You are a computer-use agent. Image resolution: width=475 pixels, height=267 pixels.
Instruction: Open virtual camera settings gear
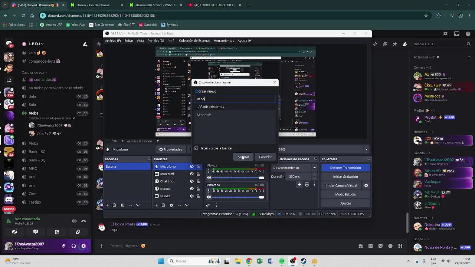pyautogui.click(x=366, y=185)
